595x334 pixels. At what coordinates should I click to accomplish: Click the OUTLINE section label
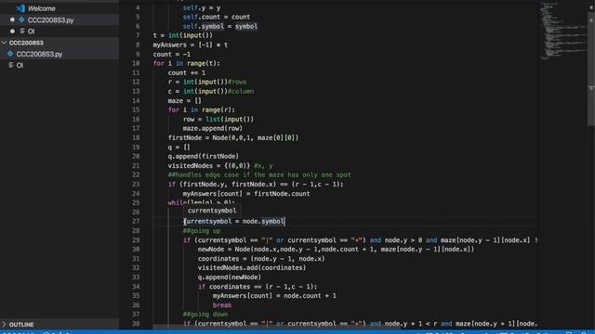(x=21, y=325)
